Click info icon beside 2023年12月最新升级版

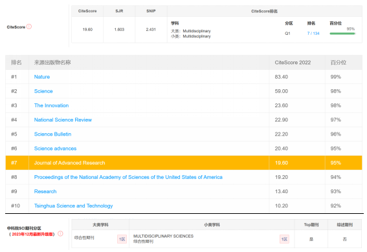[60, 233]
